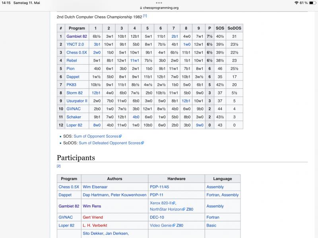The width and height of the screenshot is (318, 238).
Task: Open the Rebel program link
Action: pyautogui.click(x=72, y=61)
